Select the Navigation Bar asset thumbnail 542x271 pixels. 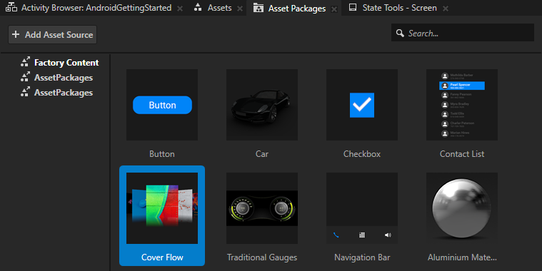pyautogui.click(x=362, y=208)
